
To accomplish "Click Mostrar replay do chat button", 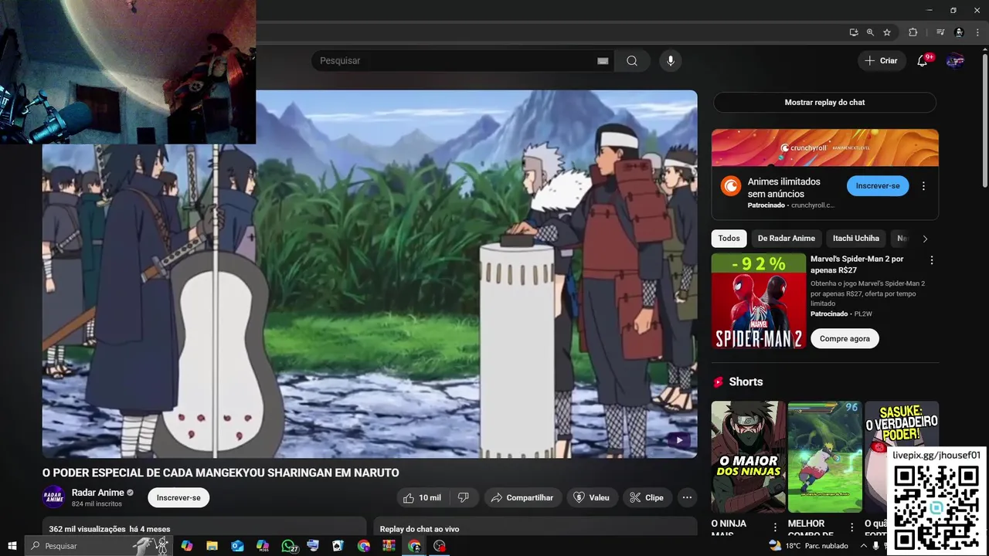I will coord(824,103).
